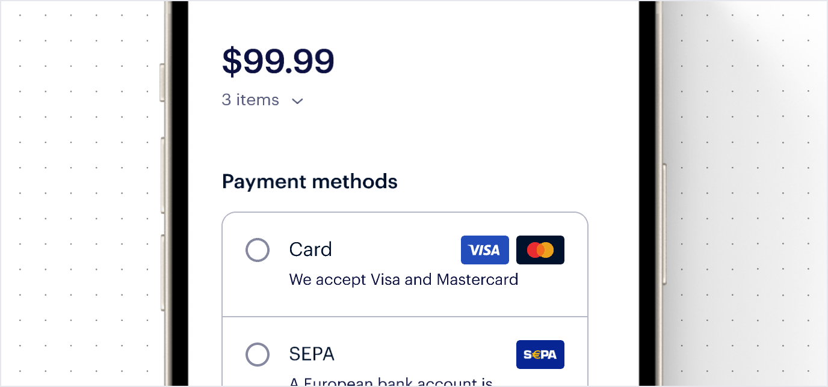The height and width of the screenshot is (387, 828).
Task: Select the Card radio button
Action: (258, 250)
